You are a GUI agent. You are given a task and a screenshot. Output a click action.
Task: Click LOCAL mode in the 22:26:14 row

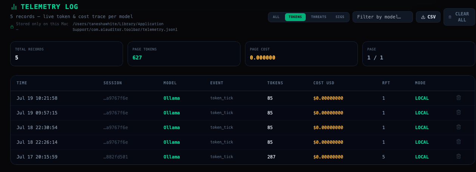422,142
